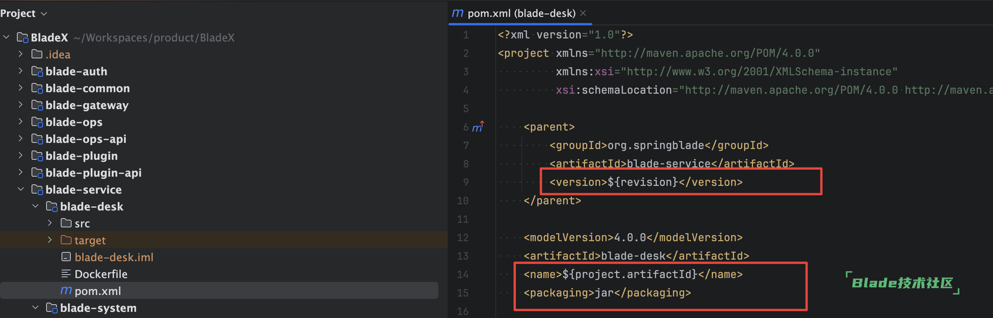Click line number 9 in the gutter
The image size is (993, 318).
click(x=466, y=182)
